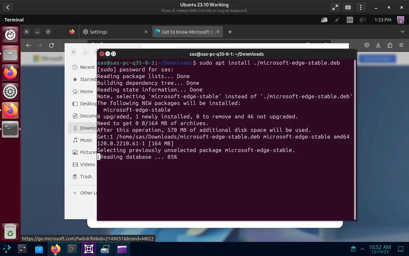This screenshot has height=256, width=409.
Task: Select Starred in Files sidebar
Action: [82, 79]
